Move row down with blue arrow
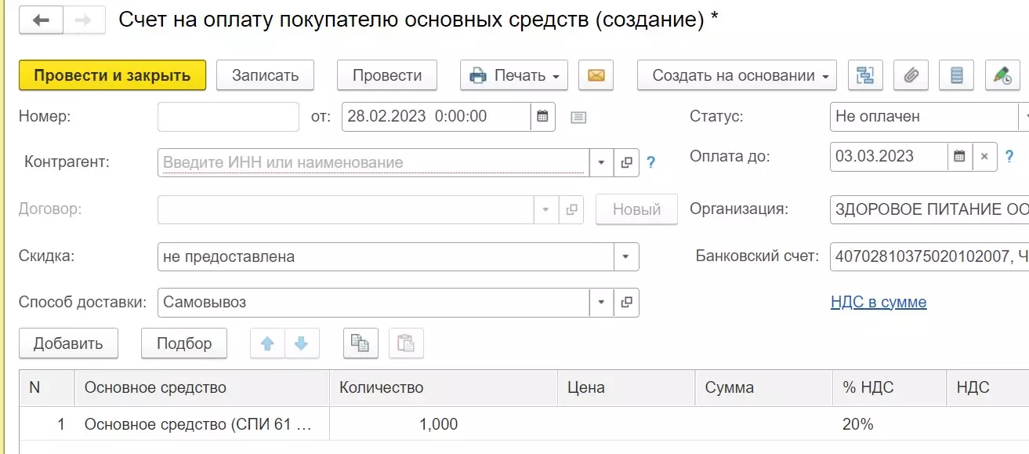The image size is (1029, 454). tap(302, 343)
